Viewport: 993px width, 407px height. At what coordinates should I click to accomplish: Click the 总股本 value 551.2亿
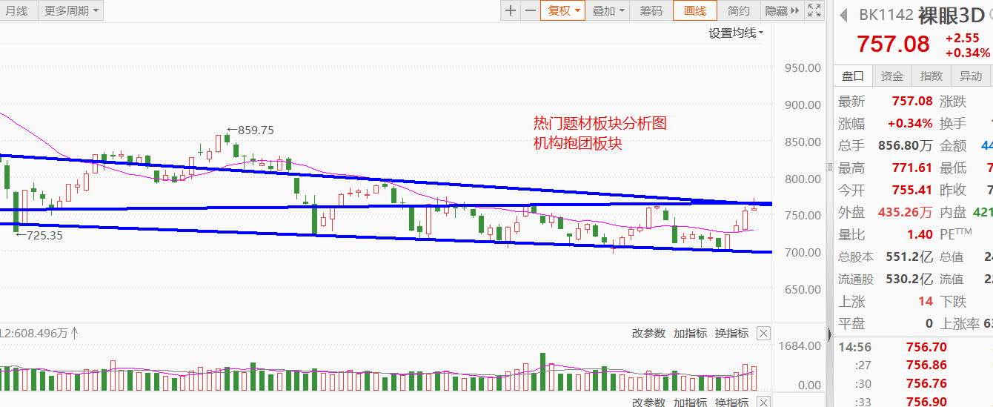(909, 257)
